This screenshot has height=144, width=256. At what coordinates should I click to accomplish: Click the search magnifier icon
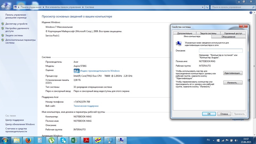253,7
